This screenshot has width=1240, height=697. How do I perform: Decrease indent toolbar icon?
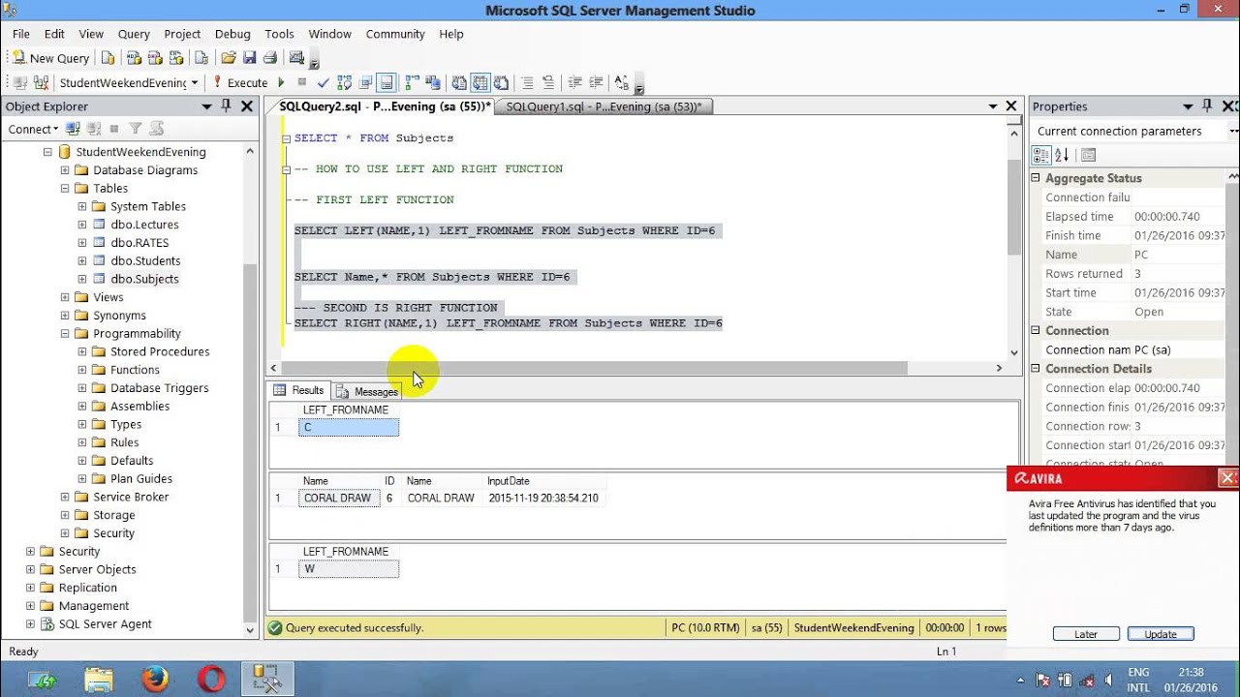573,83
